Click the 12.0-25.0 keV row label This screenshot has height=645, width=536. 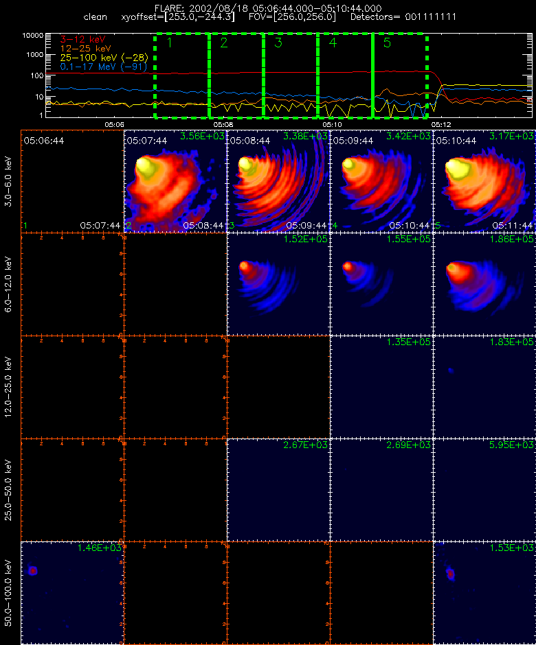click(x=9, y=387)
